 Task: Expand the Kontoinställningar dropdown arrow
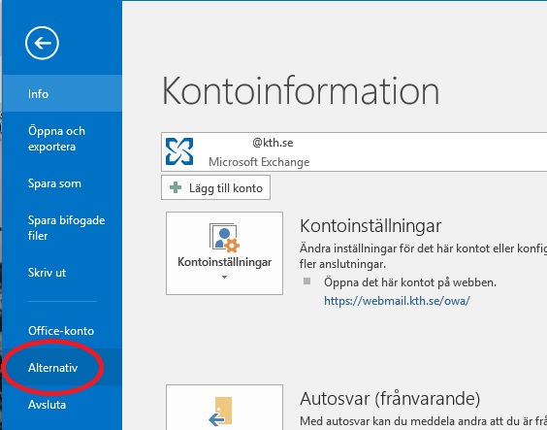tap(224, 278)
